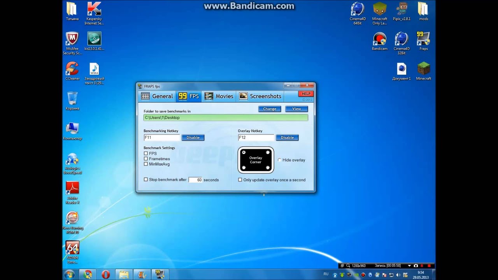
Task: Select the kis13.0.1.41 installer icon
Action: pyautogui.click(x=94, y=41)
